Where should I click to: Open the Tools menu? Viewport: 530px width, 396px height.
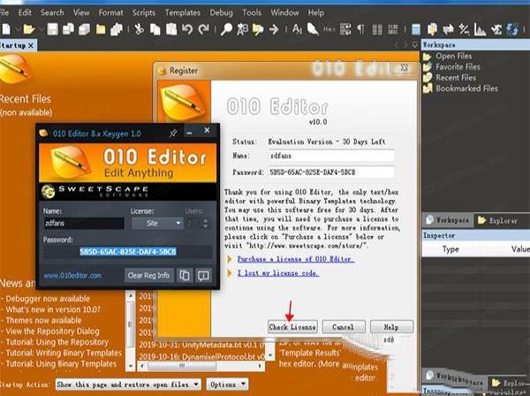click(x=252, y=12)
